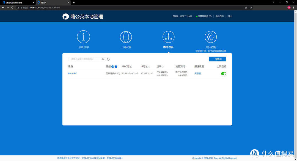Toggle RAJA-PC's 上网连接 internet switch off

[223, 74]
